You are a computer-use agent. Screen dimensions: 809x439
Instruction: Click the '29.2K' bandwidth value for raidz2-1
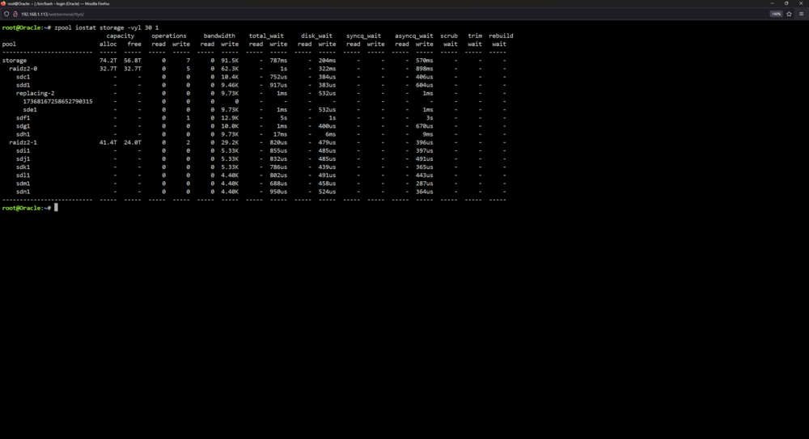pyautogui.click(x=230, y=143)
